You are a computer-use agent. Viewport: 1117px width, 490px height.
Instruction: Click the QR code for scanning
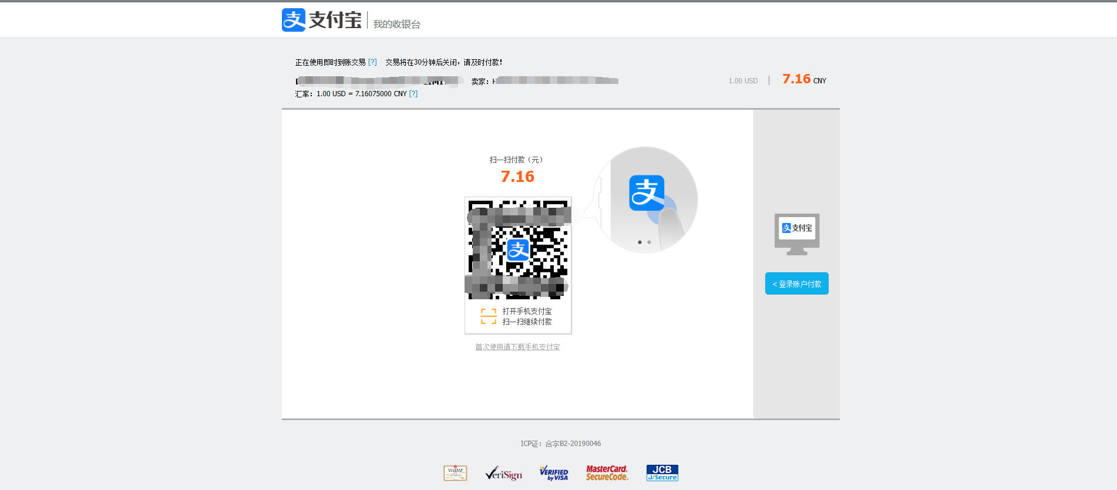(518, 249)
